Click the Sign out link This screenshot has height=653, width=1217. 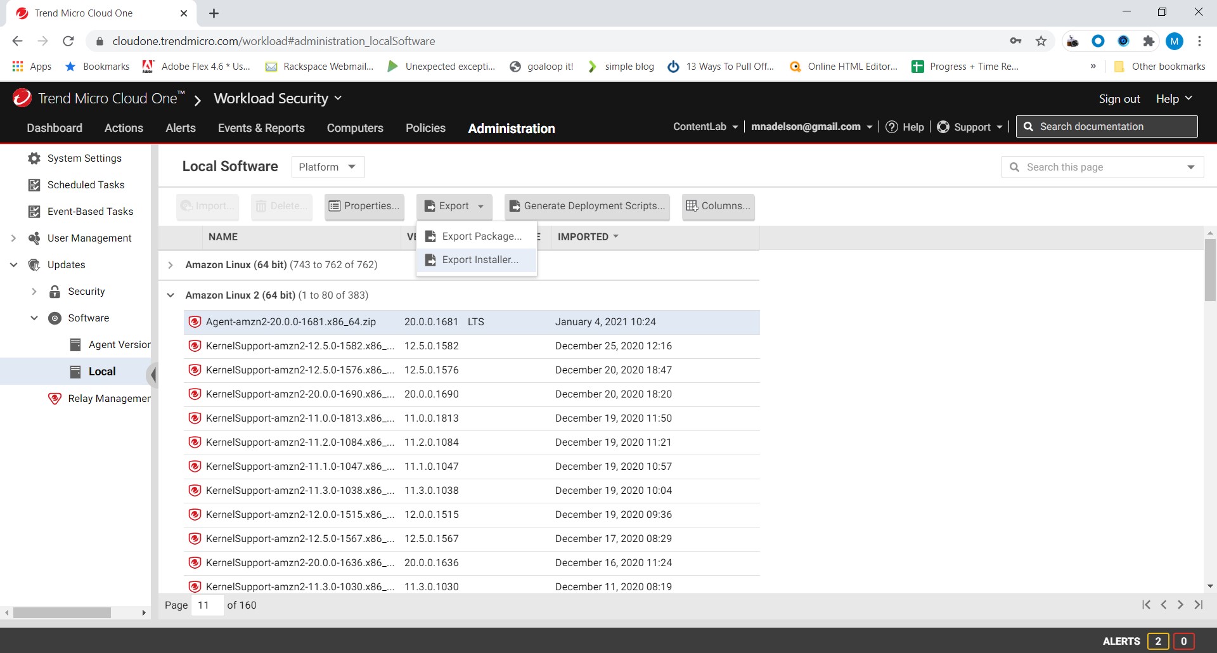1119,99
